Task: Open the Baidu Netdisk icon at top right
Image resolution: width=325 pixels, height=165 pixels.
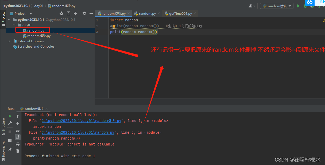Action: point(310,3)
